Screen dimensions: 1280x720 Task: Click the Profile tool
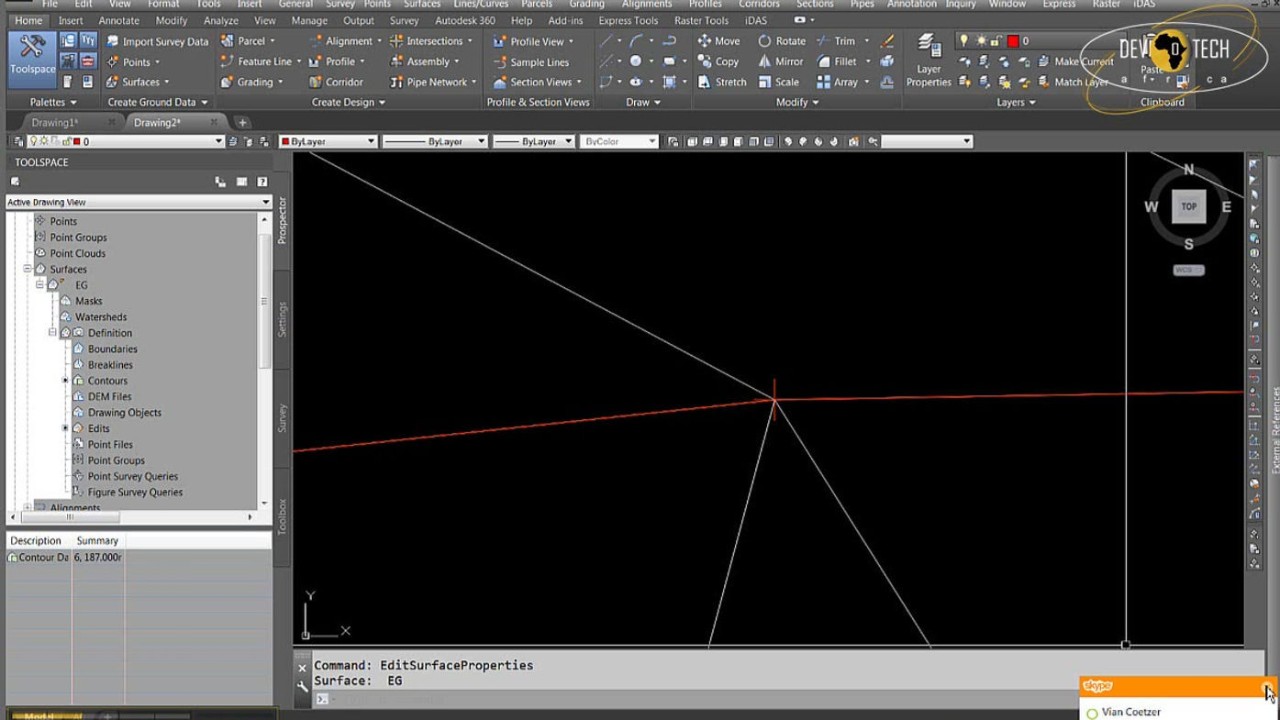[x=338, y=61]
